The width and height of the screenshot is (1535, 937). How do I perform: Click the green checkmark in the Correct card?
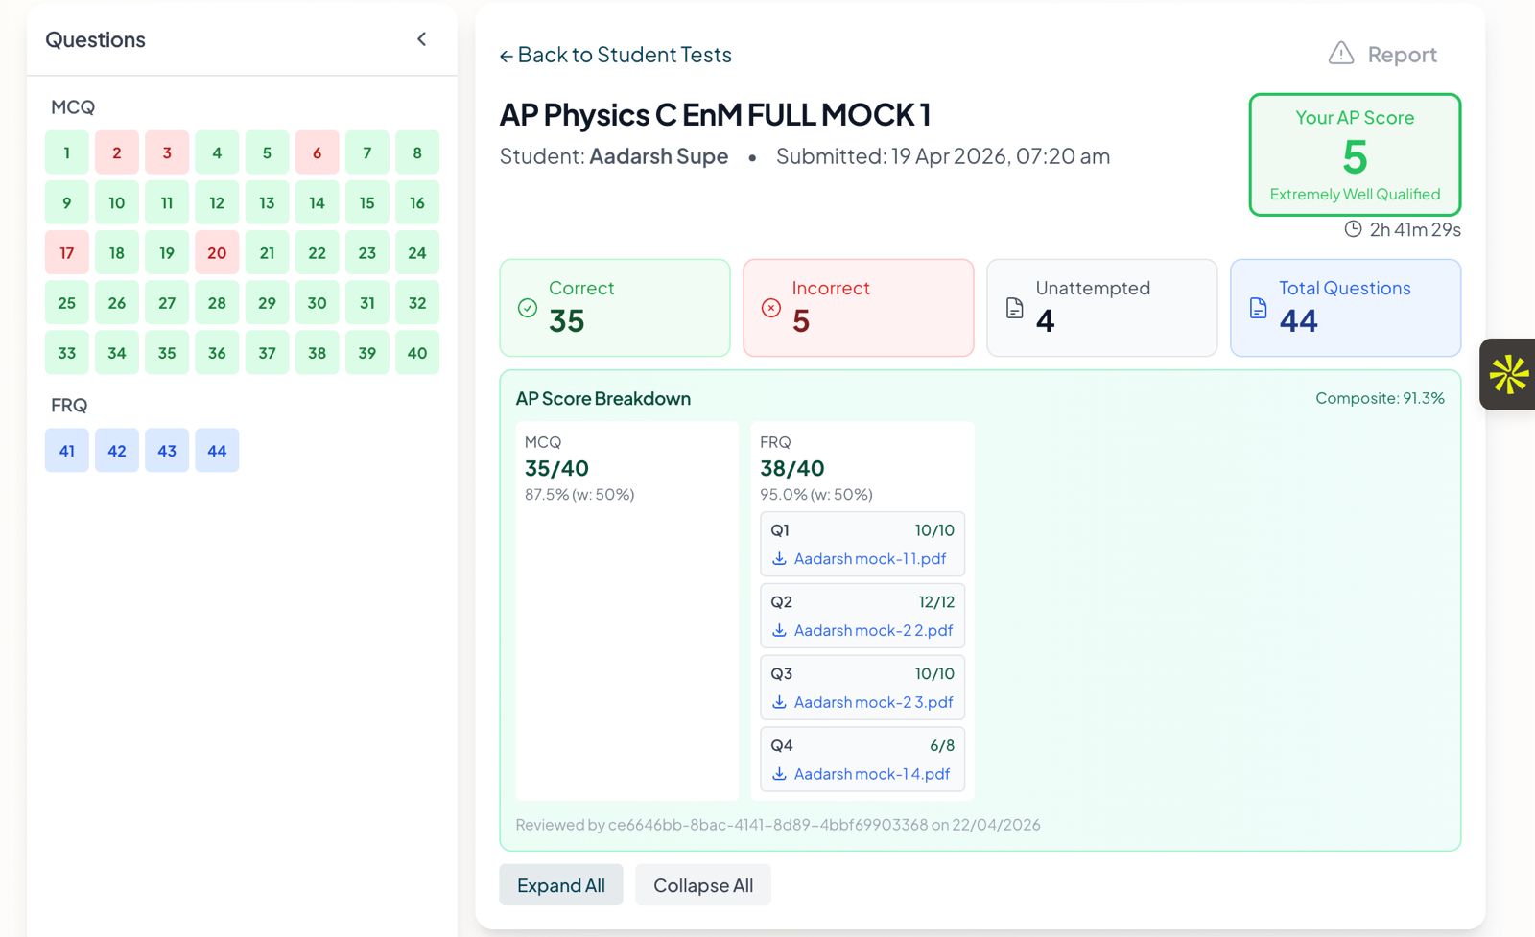coord(526,307)
